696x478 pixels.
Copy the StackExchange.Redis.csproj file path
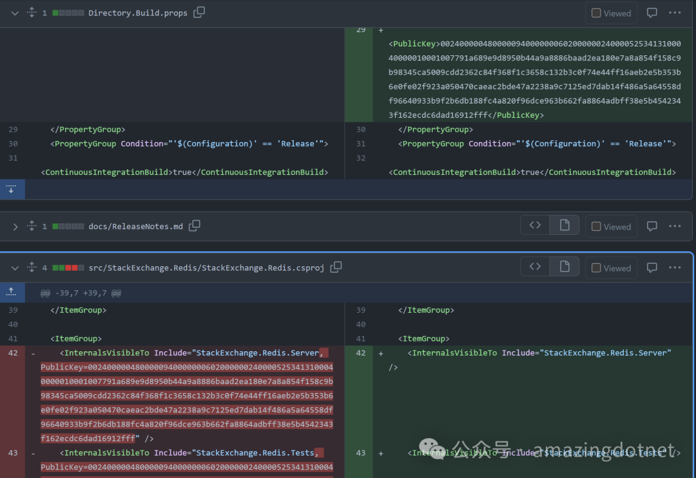(x=336, y=267)
